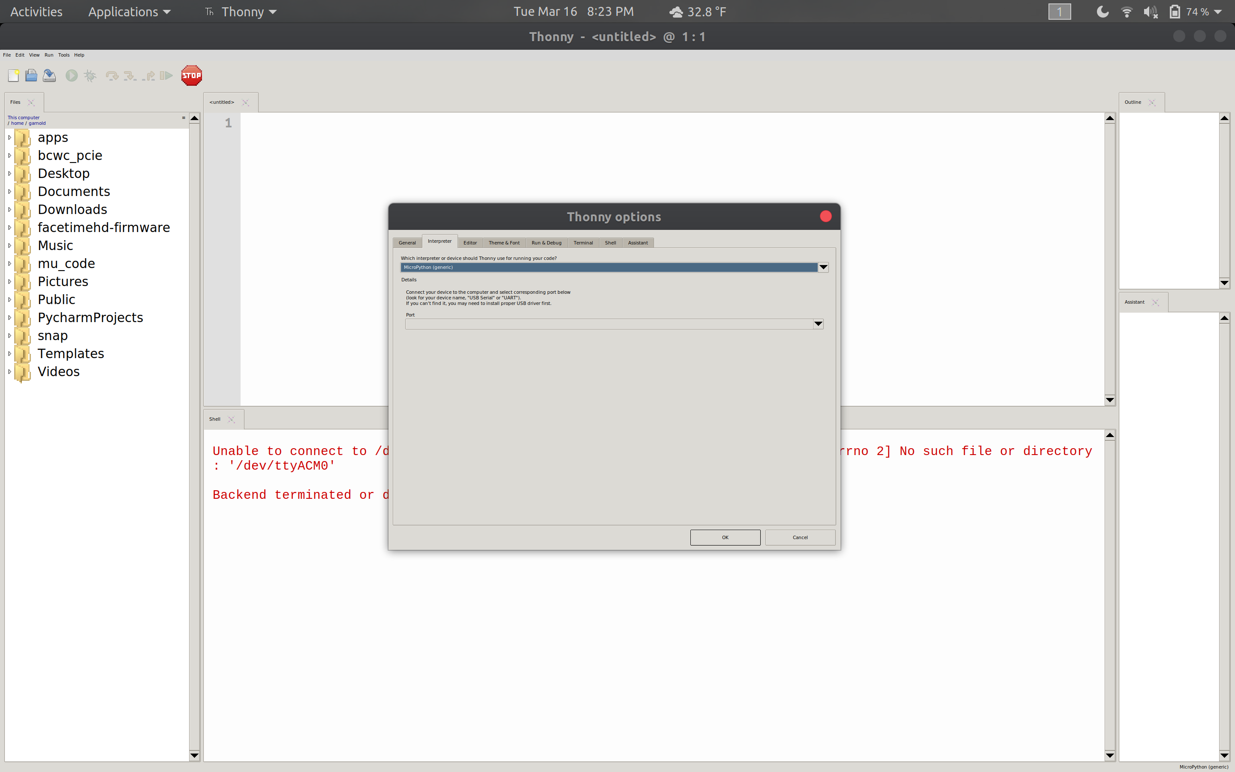Image resolution: width=1235 pixels, height=772 pixels.
Task: Click Cancel in Thonny options dialog
Action: point(800,537)
